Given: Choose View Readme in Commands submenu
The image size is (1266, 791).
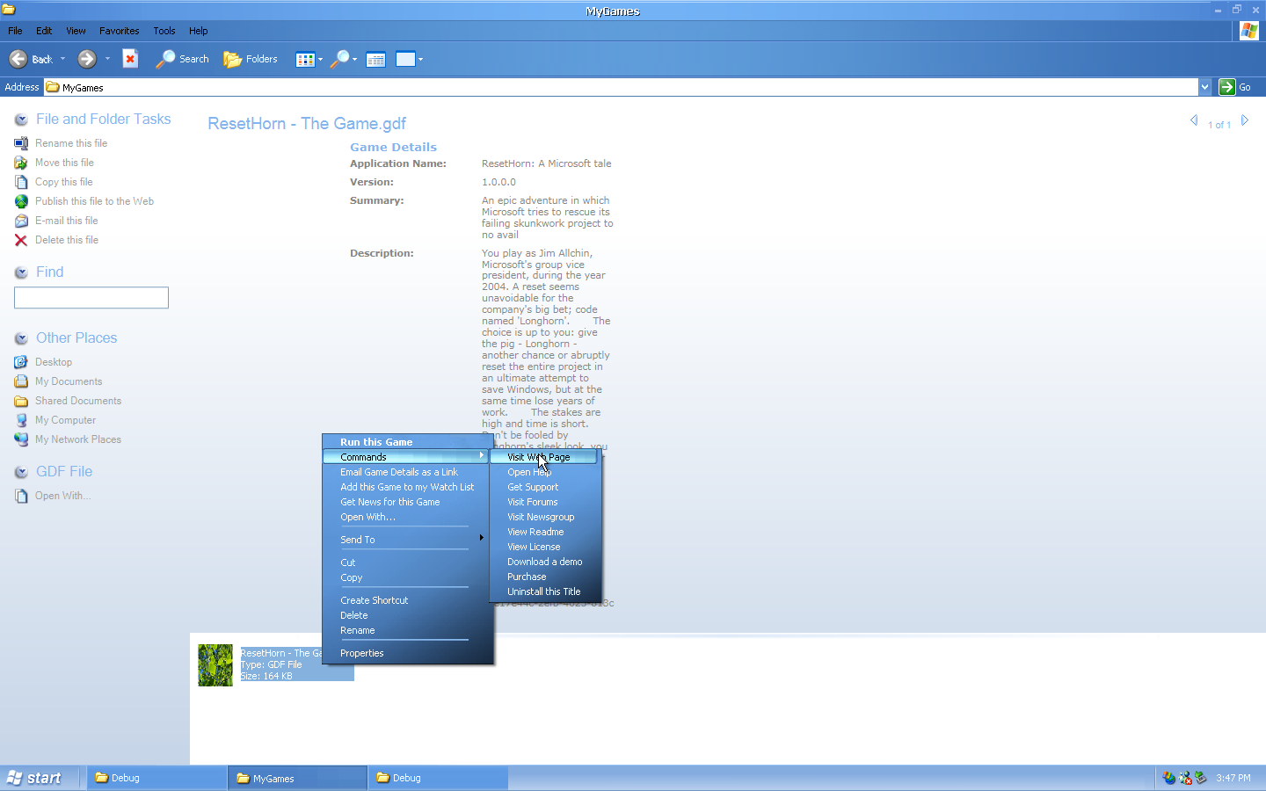Looking at the screenshot, I should pos(543,532).
